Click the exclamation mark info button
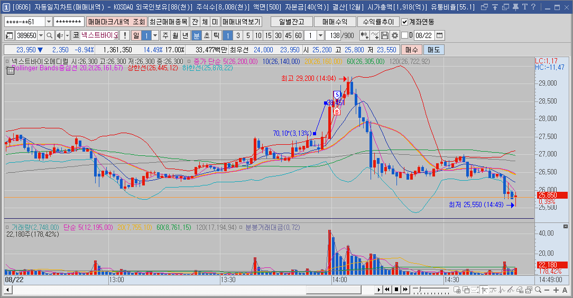 pyautogui.click(x=125, y=35)
